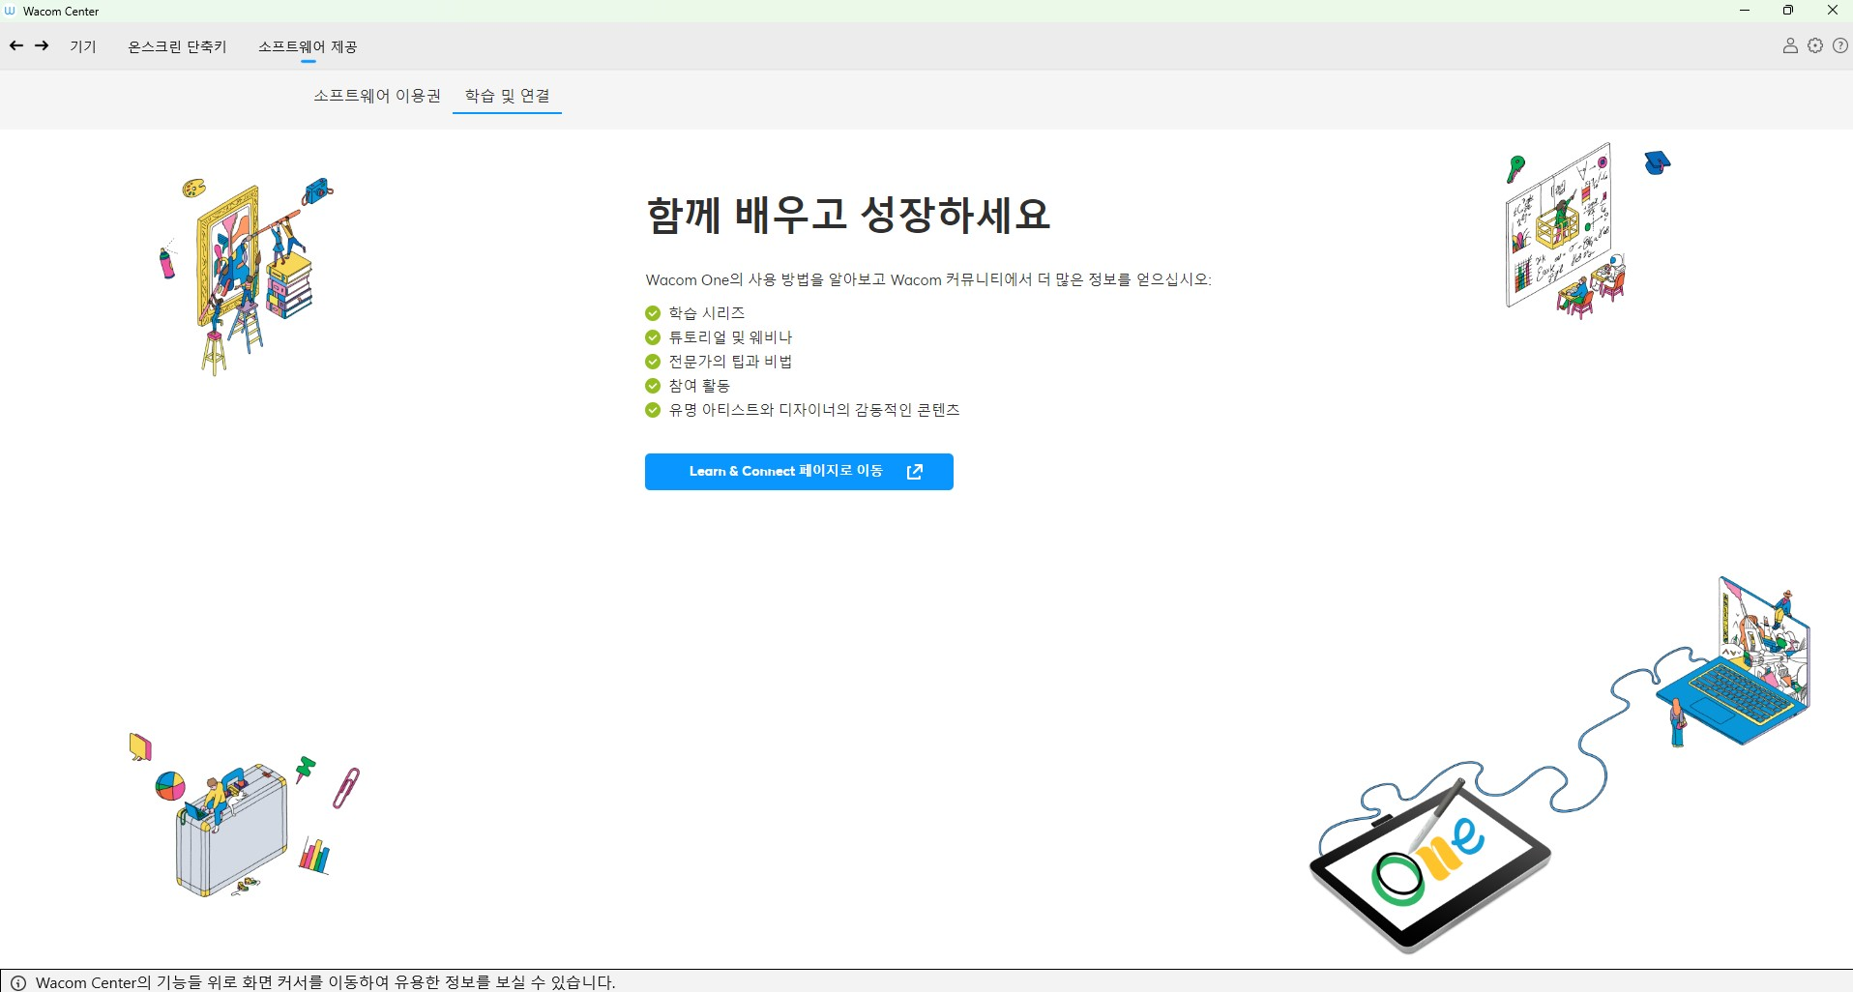
Task: Click the text 학습 시리즈
Action: [707, 312]
